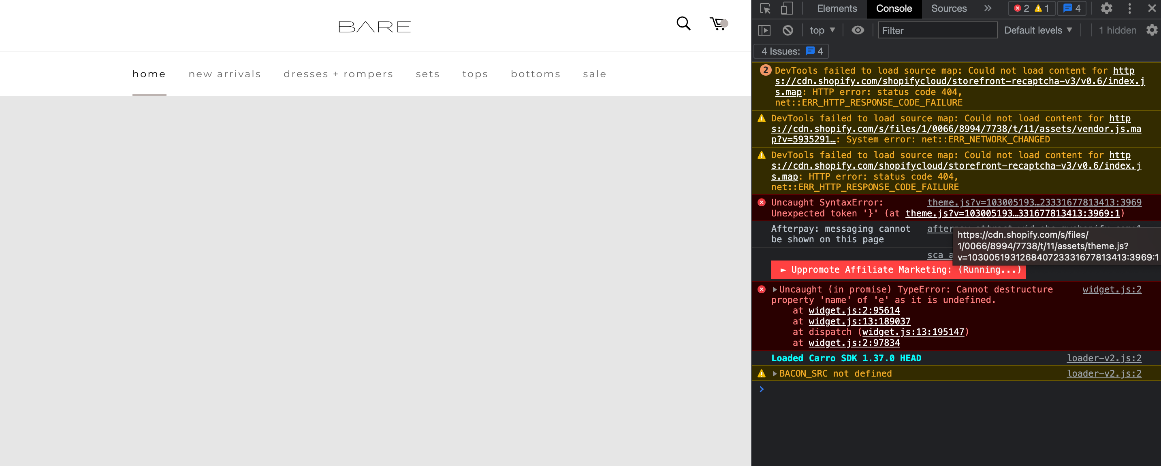
Task: Click the search magnifier in site header
Action: point(683,23)
